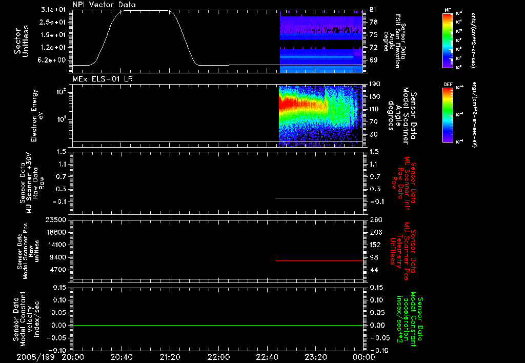Click the '81' sun elevation tick value
The height and width of the screenshot is (363, 525).
point(373,10)
